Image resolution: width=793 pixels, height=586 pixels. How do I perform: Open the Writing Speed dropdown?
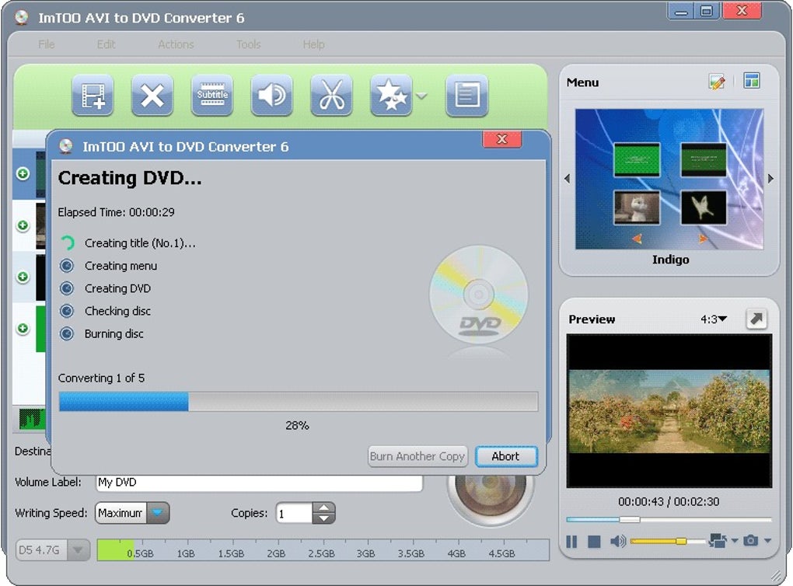[x=157, y=513]
